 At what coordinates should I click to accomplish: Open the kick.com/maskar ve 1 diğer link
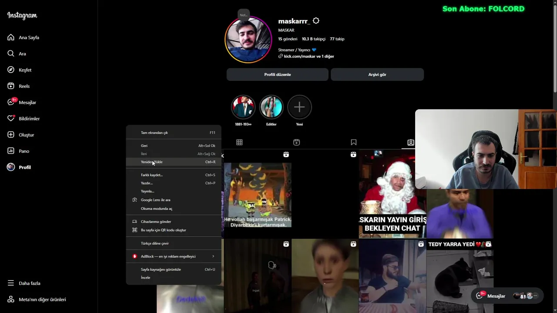point(309,57)
